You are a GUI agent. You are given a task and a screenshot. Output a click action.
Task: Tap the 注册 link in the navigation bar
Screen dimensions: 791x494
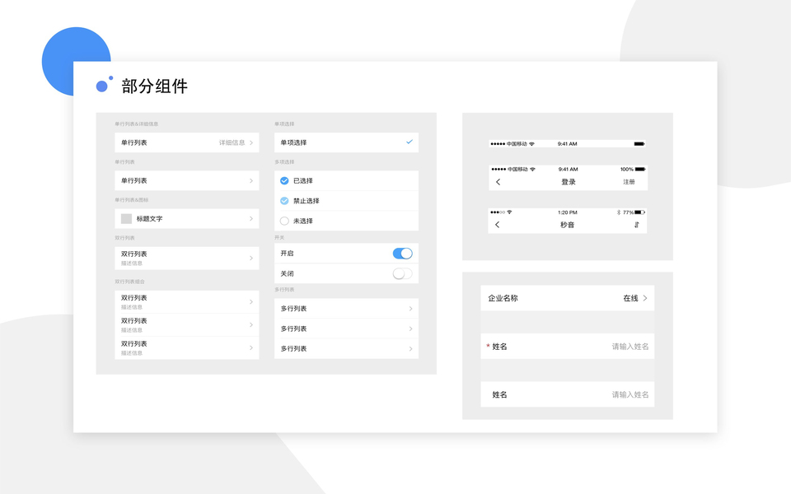pos(629,182)
